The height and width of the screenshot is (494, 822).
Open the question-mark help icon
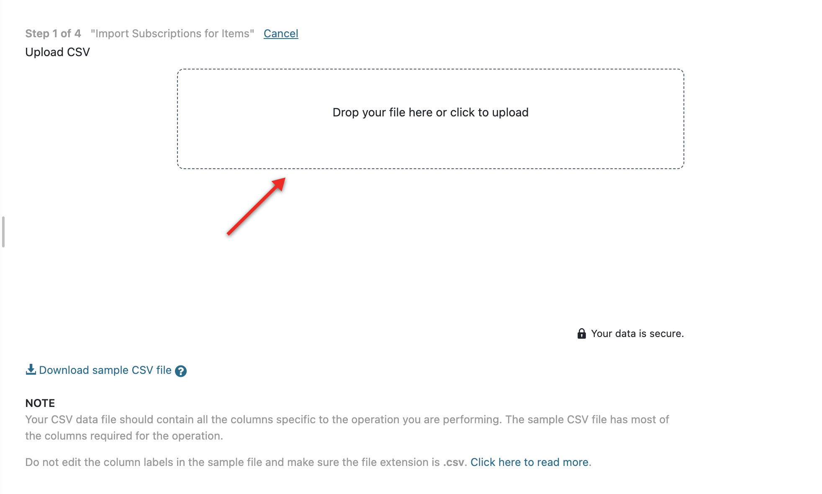pos(181,371)
